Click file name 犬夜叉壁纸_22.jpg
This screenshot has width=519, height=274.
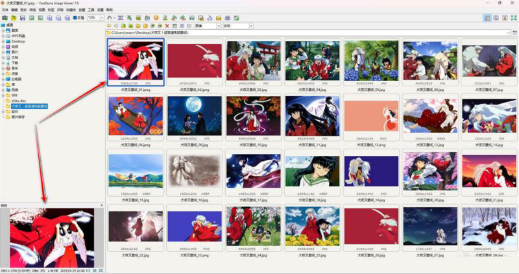click(x=136, y=255)
